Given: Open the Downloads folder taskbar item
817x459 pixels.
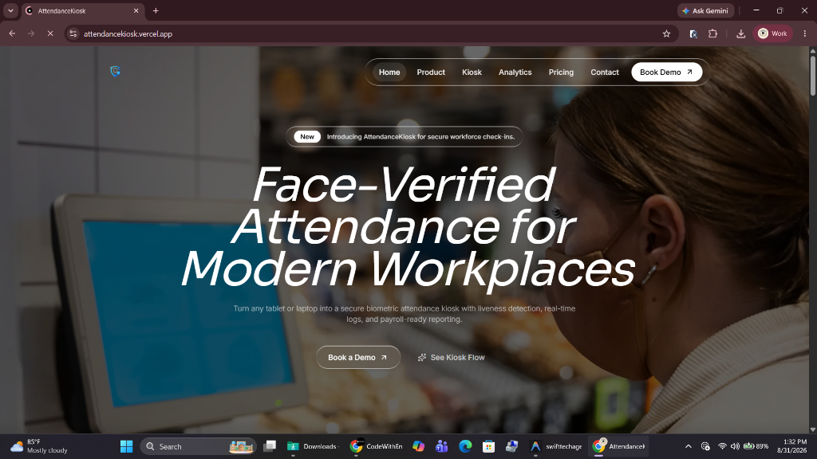Looking at the screenshot, I should tap(313, 446).
